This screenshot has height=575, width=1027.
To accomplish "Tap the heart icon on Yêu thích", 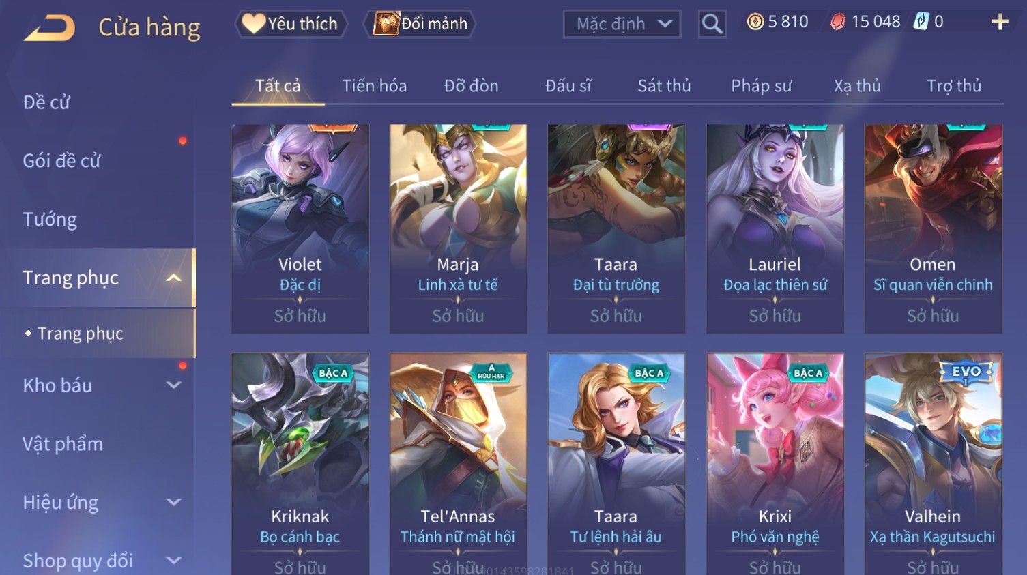I will [253, 24].
